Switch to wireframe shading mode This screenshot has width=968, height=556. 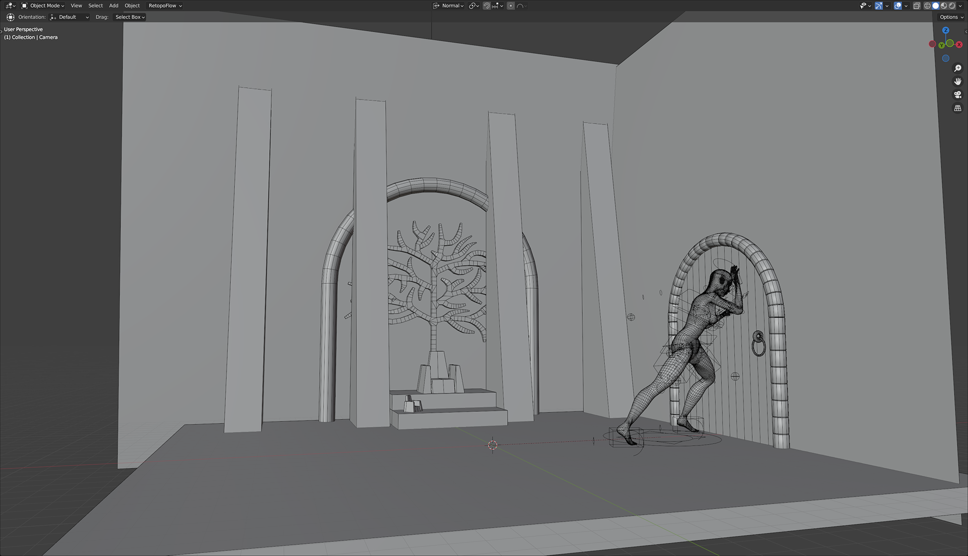pos(927,6)
